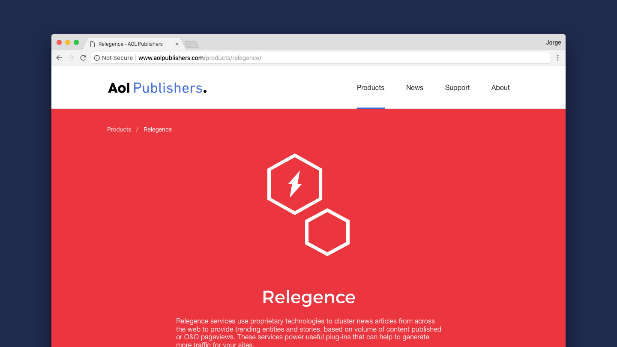617x347 pixels.
Task: Click the browser back arrow
Action: (x=59, y=58)
